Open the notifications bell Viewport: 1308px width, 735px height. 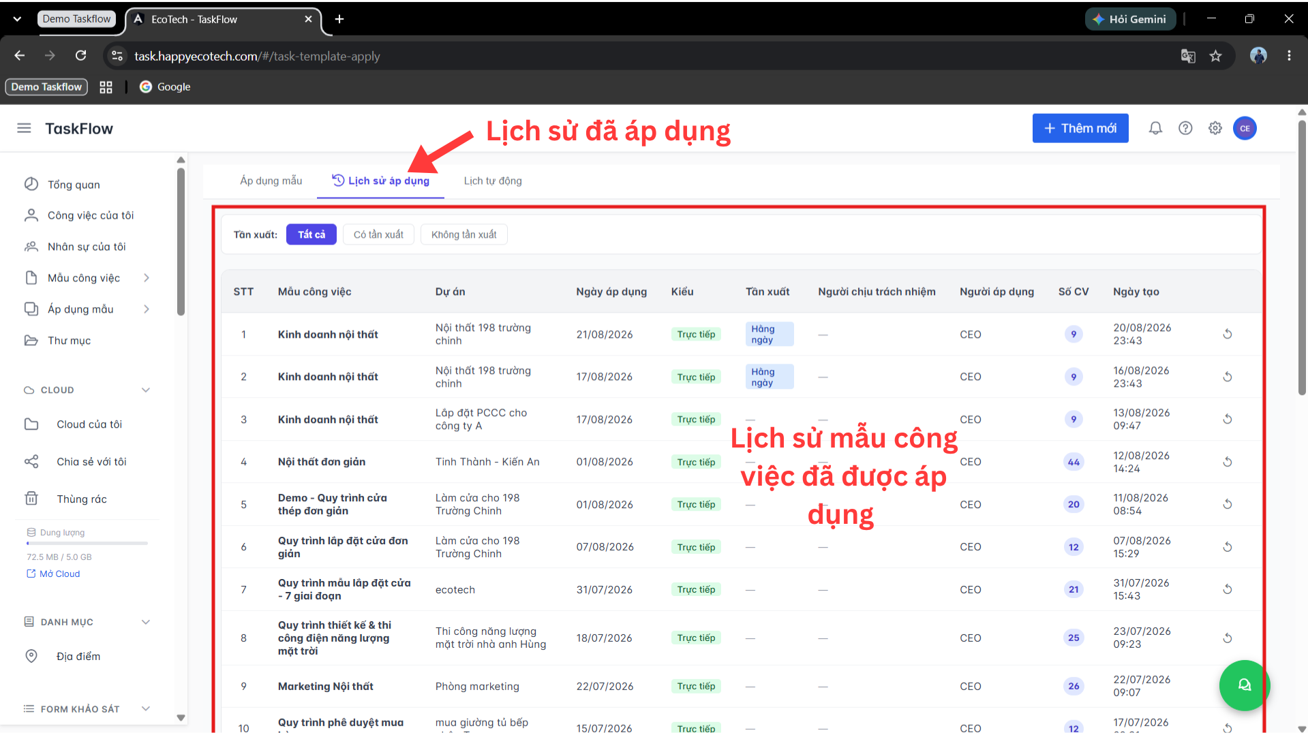pyautogui.click(x=1155, y=128)
